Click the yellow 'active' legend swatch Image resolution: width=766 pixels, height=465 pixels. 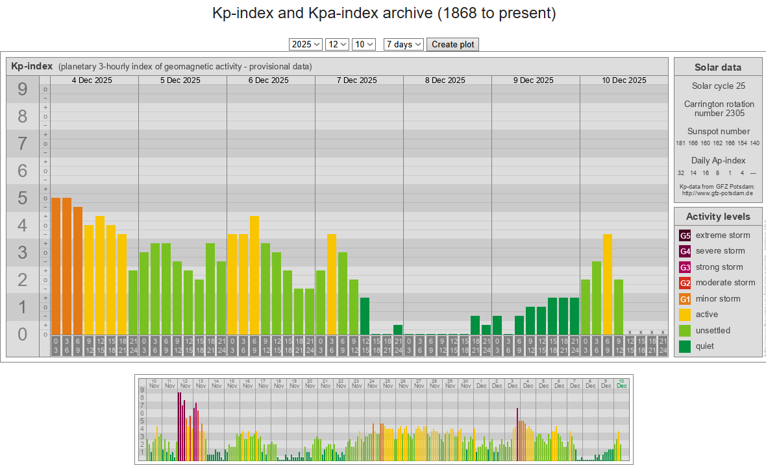coord(685,315)
